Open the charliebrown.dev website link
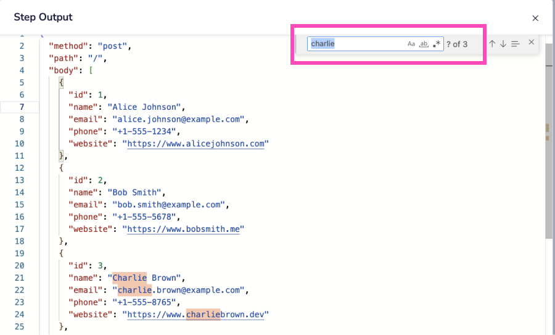 [197, 315]
